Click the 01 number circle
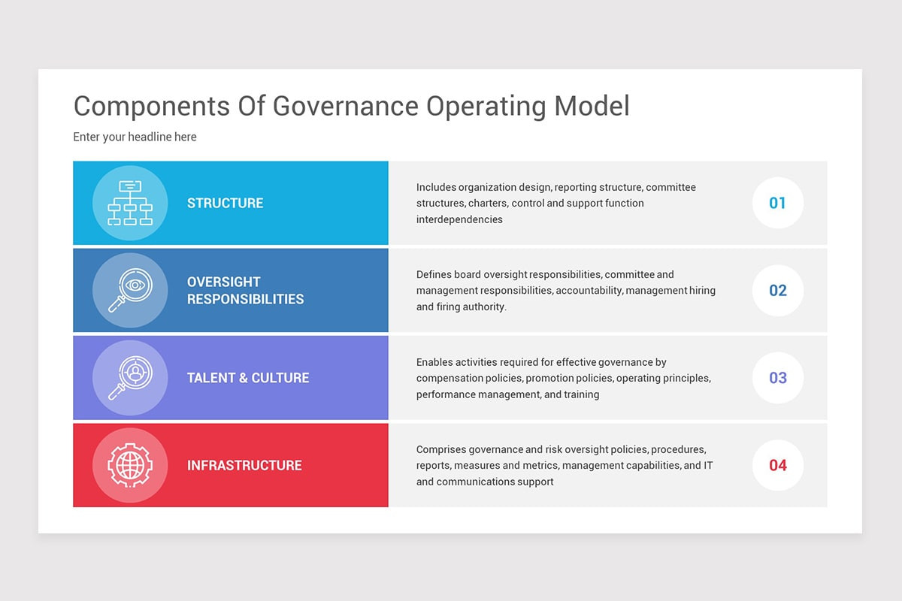902x601 pixels. click(x=777, y=203)
